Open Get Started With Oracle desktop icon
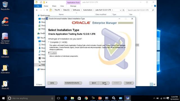 click(x=5, y=38)
